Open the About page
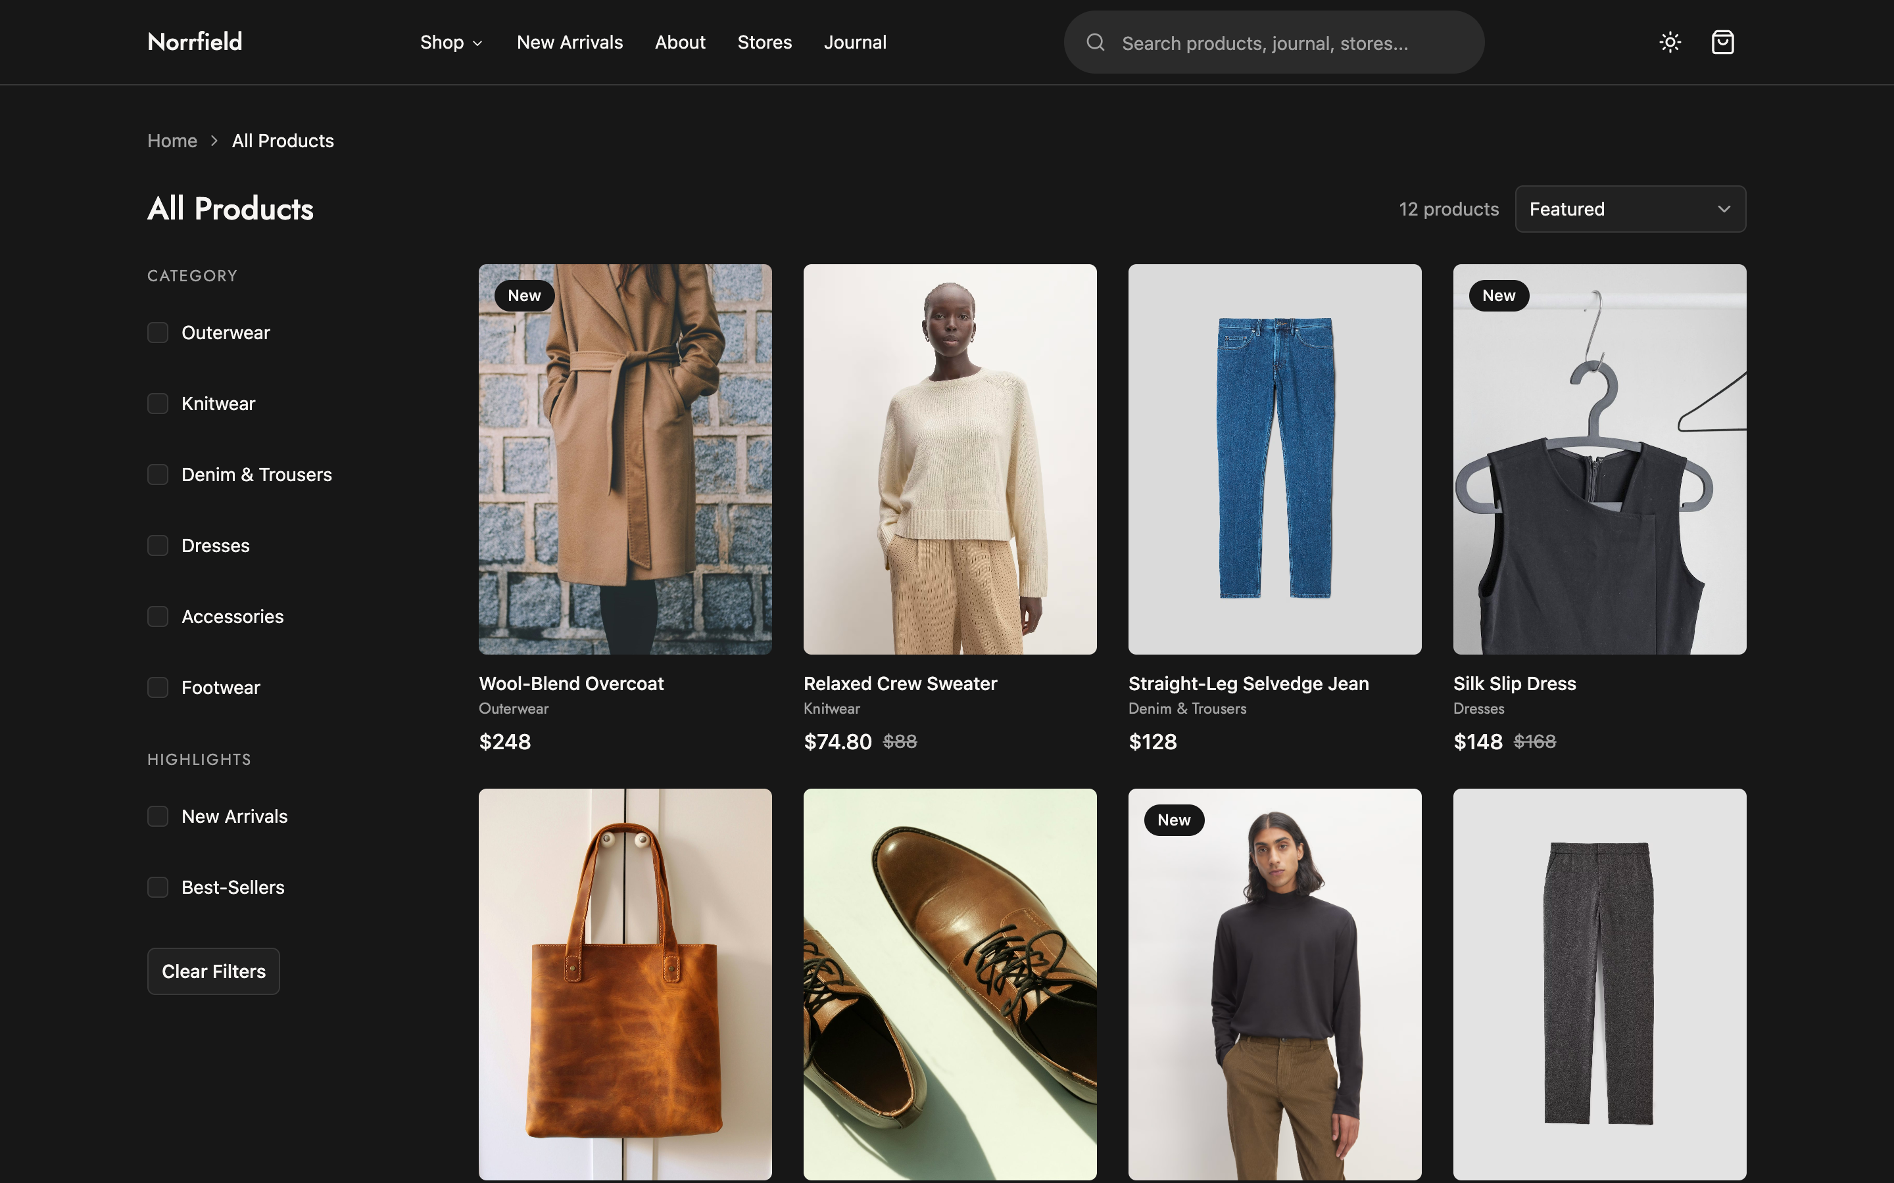The image size is (1894, 1183). [x=680, y=42]
